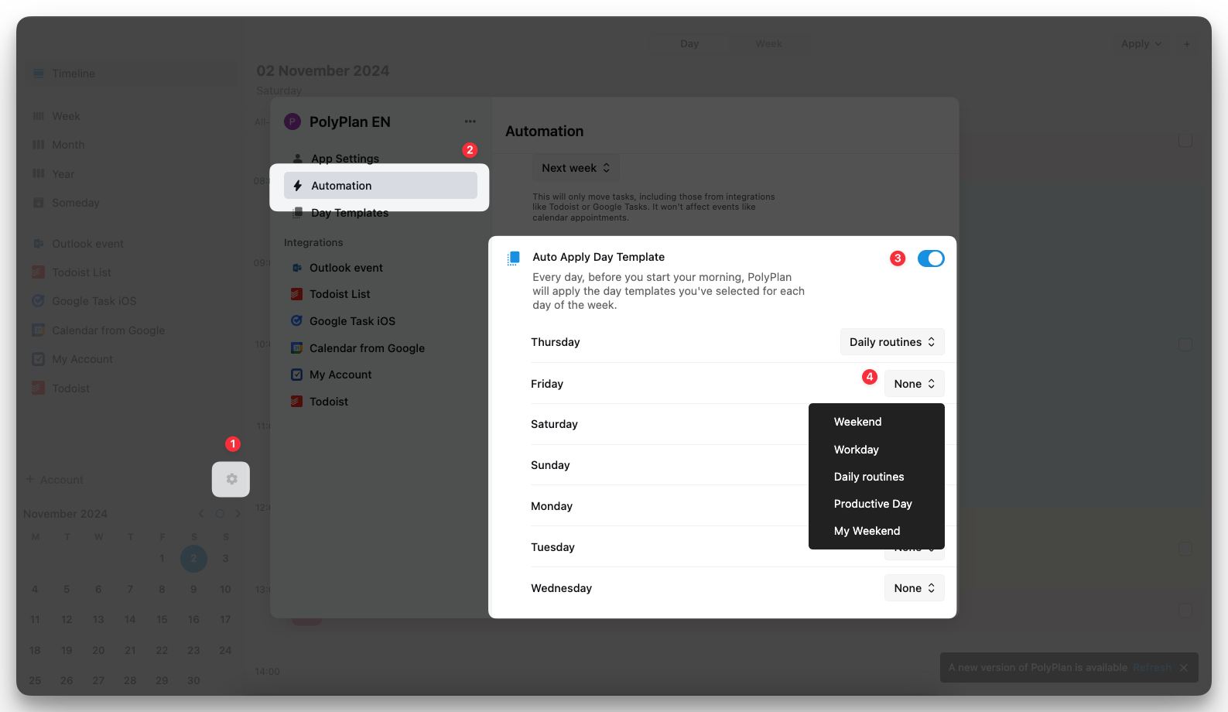
Task: Click the Calendar from Google icon in Integrations
Action: click(x=296, y=348)
